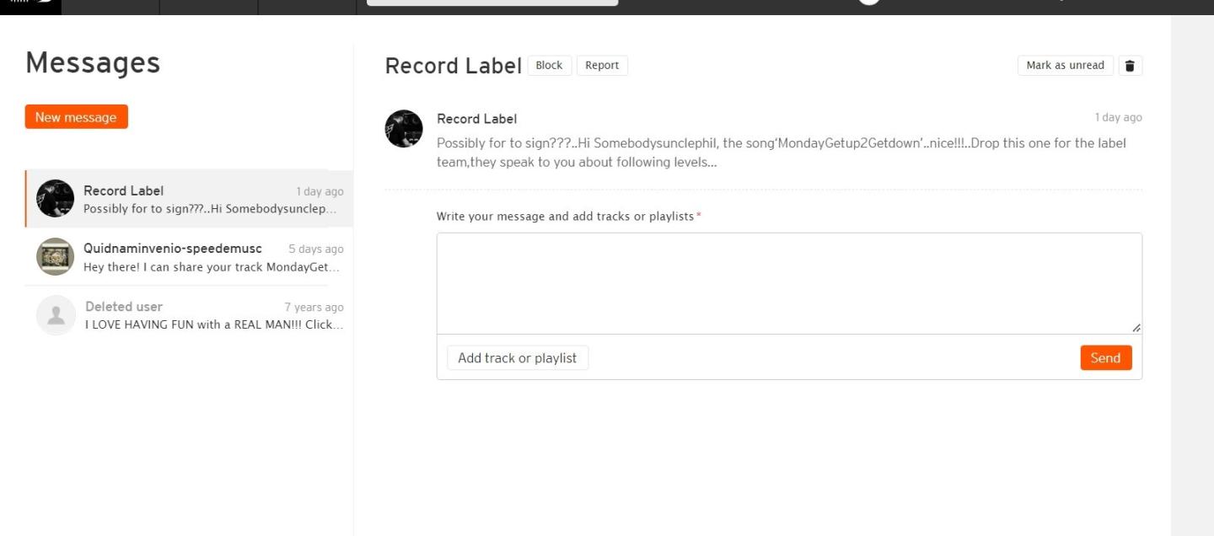Click the search field in the top bar
This screenshot has height=536, width=1214.
coord(492,3)
